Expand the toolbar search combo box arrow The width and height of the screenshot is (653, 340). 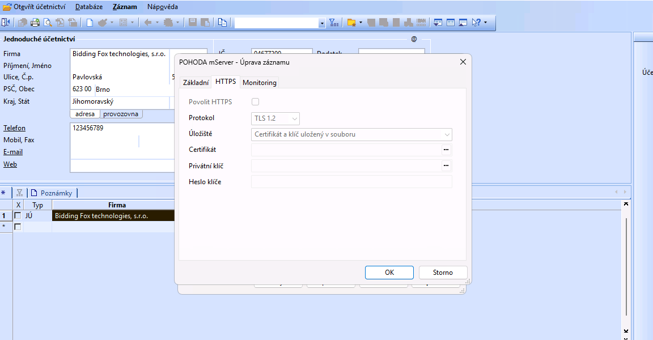(322, 23)
